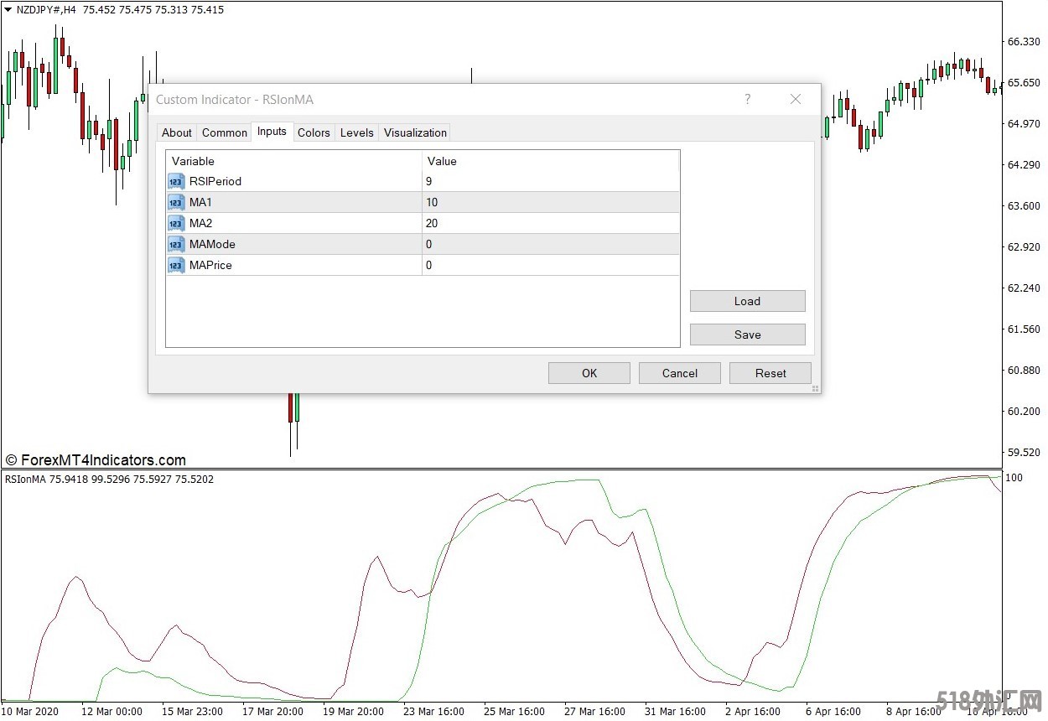Image resolution: width=1048 pixels, height=721 pixels.
Task: Save the current input parameters
Action: (x=747, y=335)
